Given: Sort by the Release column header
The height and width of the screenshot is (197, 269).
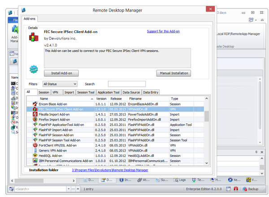Looking at the screenshot, I should click(x=118, y=99).
